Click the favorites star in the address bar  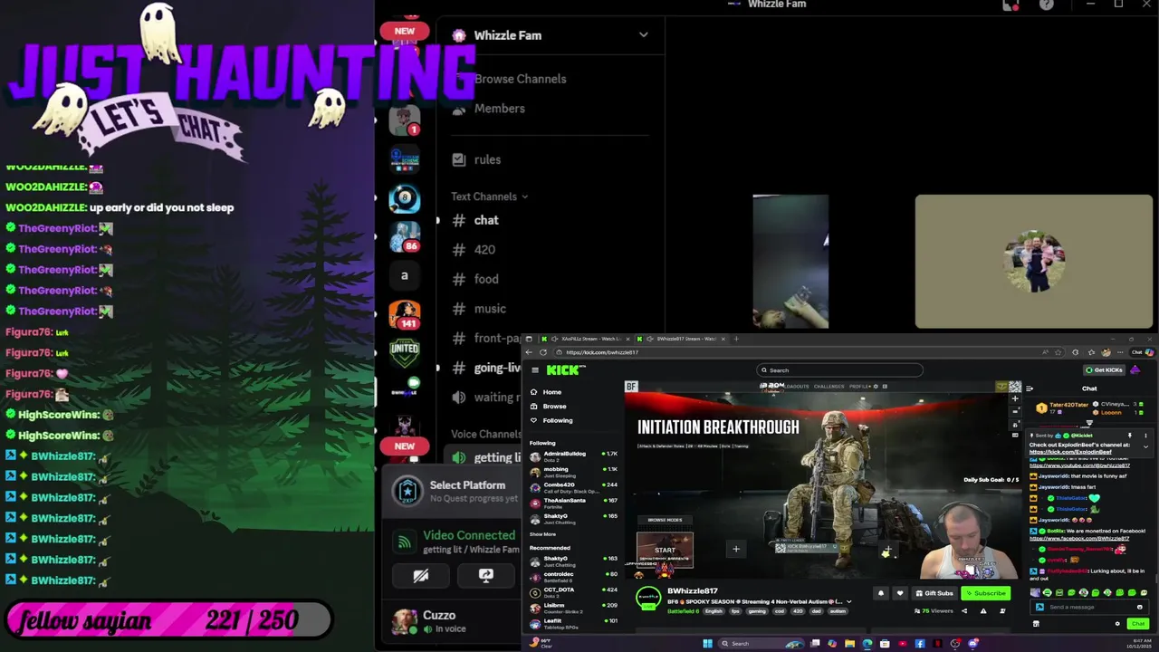pos(1058,352)
